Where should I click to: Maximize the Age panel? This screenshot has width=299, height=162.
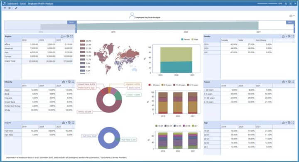tap(293, 123)
